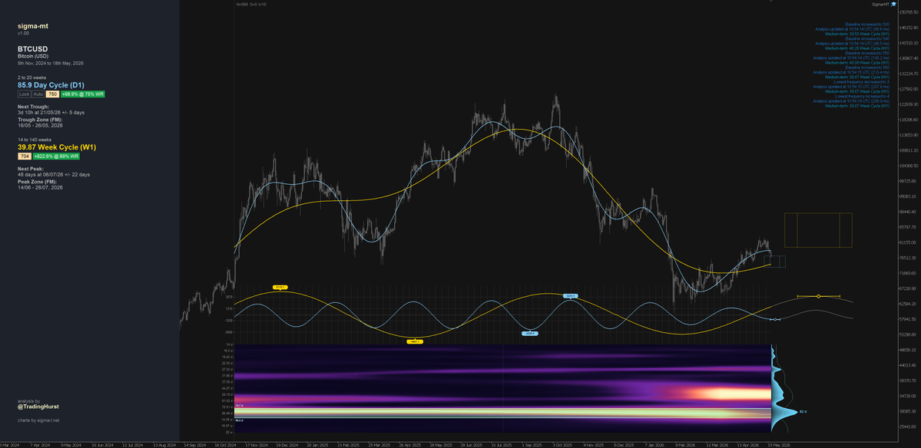The width and height of the screenshot is (921, 448).
Task: Click the +98.9% @ 75% WR badge
Action: tap(83, 94)
